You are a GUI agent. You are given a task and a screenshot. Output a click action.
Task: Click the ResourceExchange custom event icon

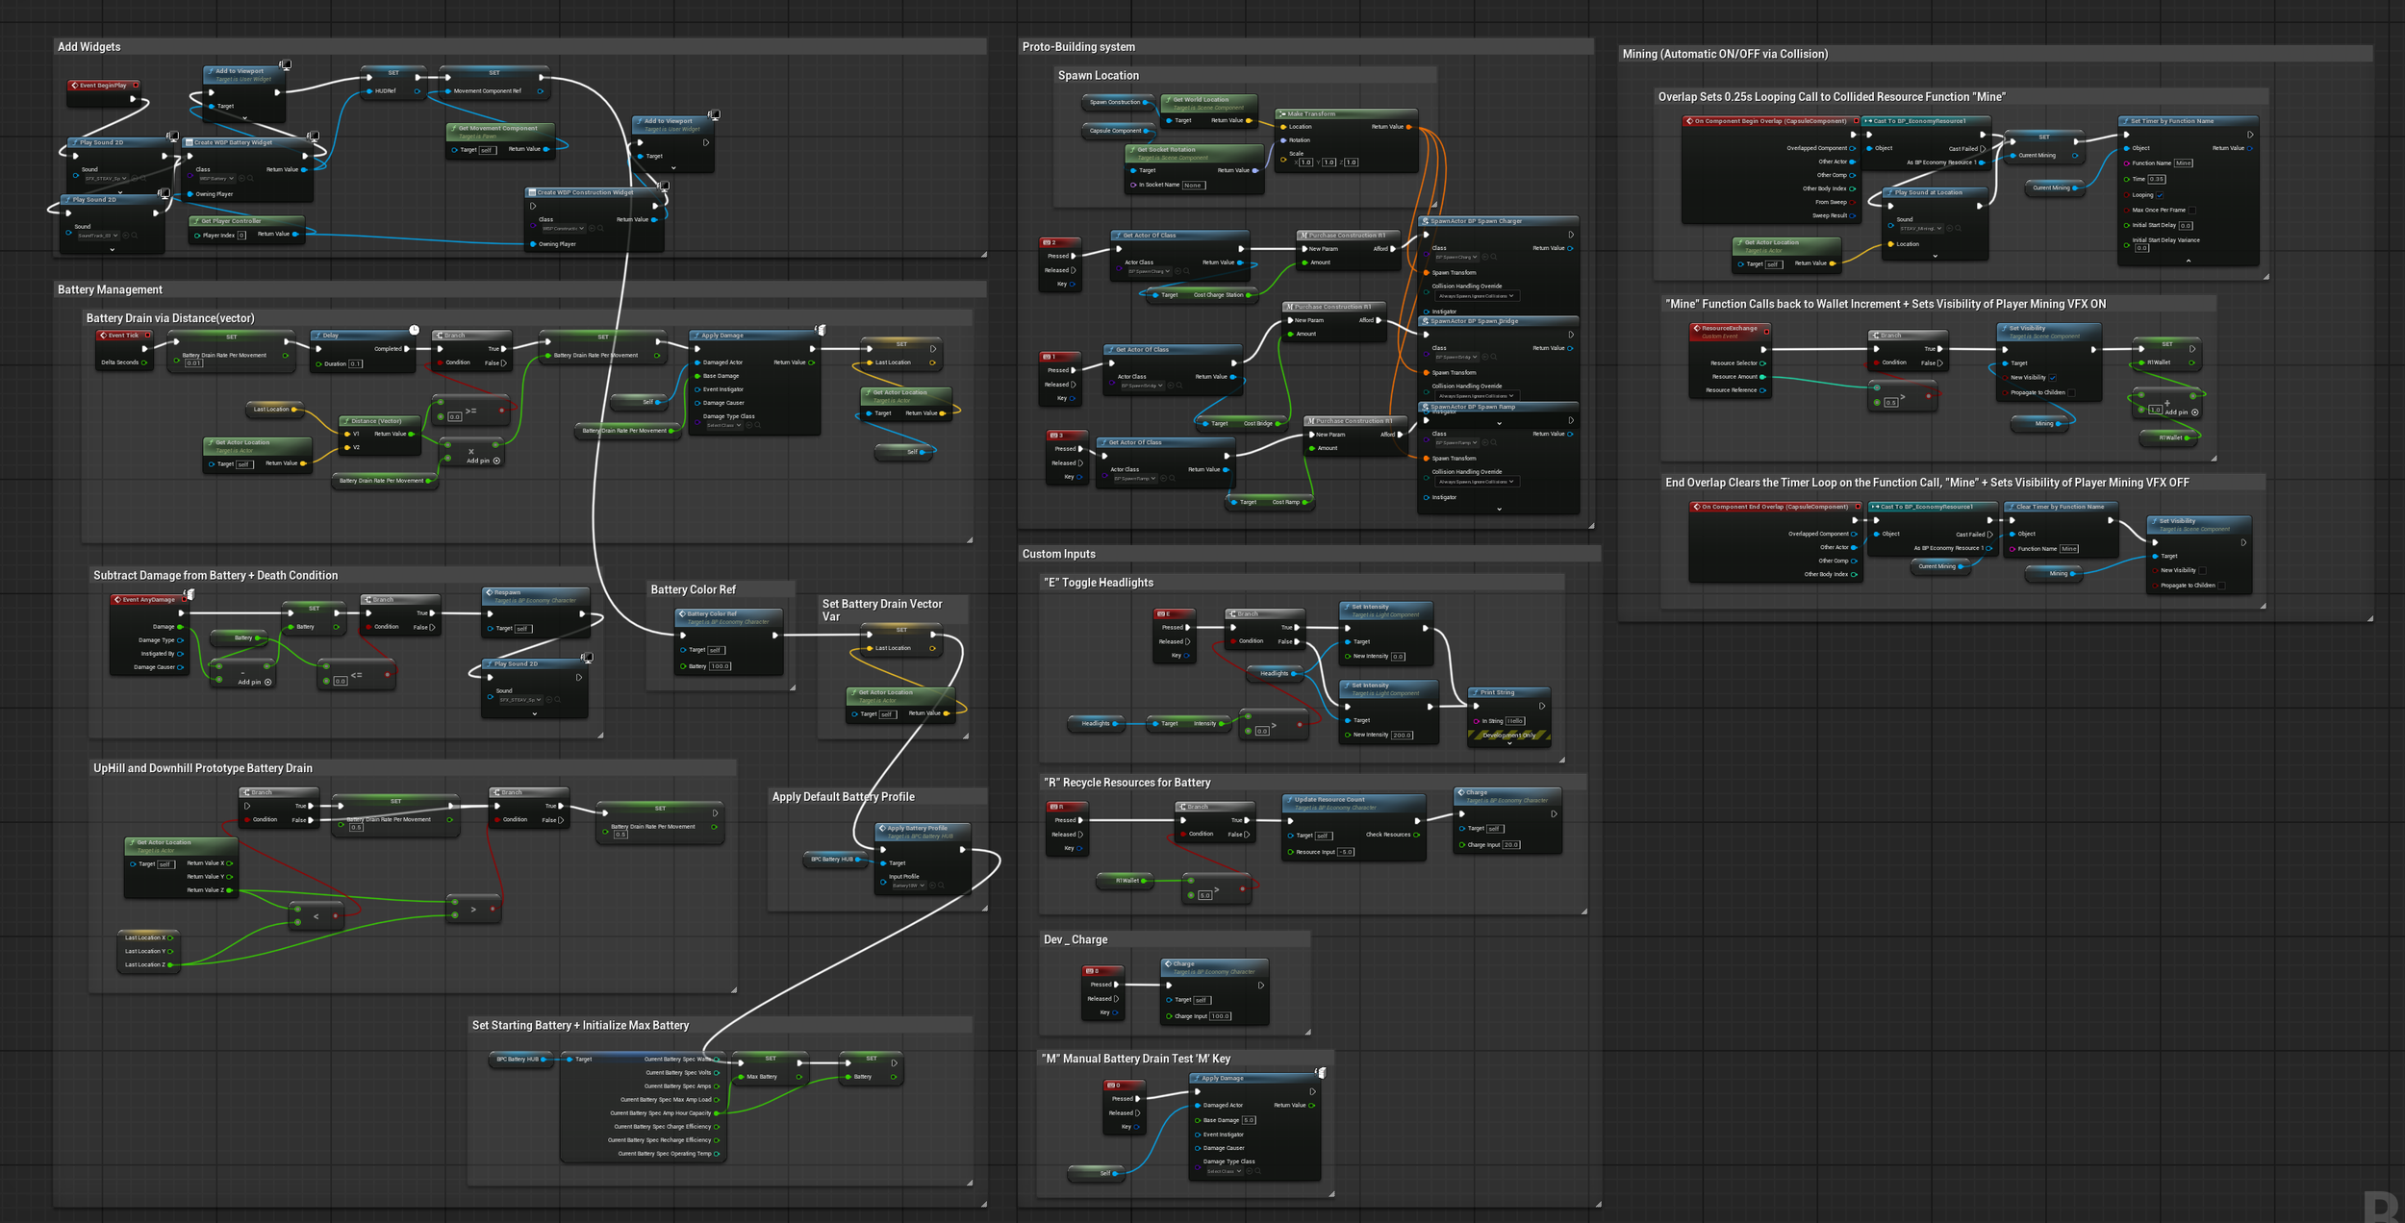[x=1696, y=329]
